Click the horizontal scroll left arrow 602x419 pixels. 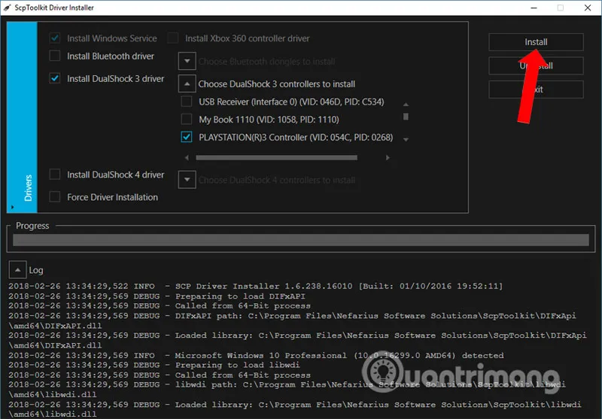click(187, 158)
